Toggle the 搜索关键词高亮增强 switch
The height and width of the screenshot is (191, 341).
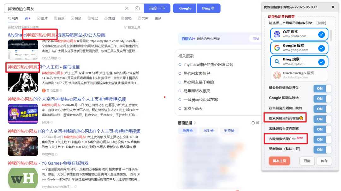click(322, 119)
